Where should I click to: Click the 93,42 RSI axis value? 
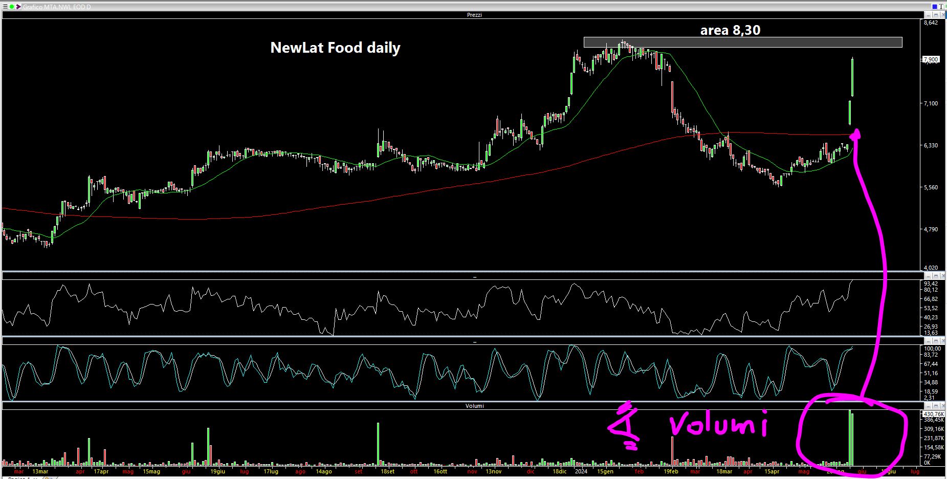pos(931,284)
